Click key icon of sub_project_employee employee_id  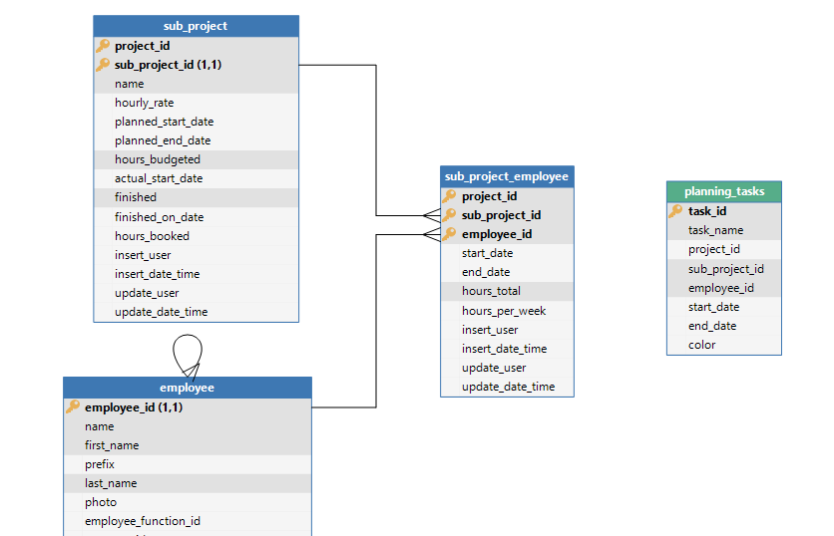[449, 234]
